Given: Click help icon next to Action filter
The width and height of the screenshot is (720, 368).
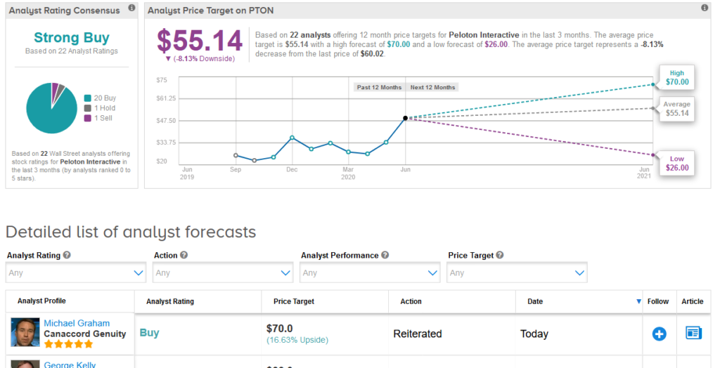Looking at the screenshot, I should (184, 255).
